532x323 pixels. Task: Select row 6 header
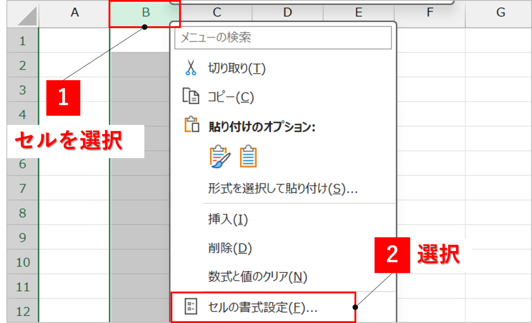pos(22,163)
